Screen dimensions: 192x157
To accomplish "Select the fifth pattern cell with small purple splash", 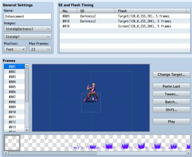I will click(77, 143).
